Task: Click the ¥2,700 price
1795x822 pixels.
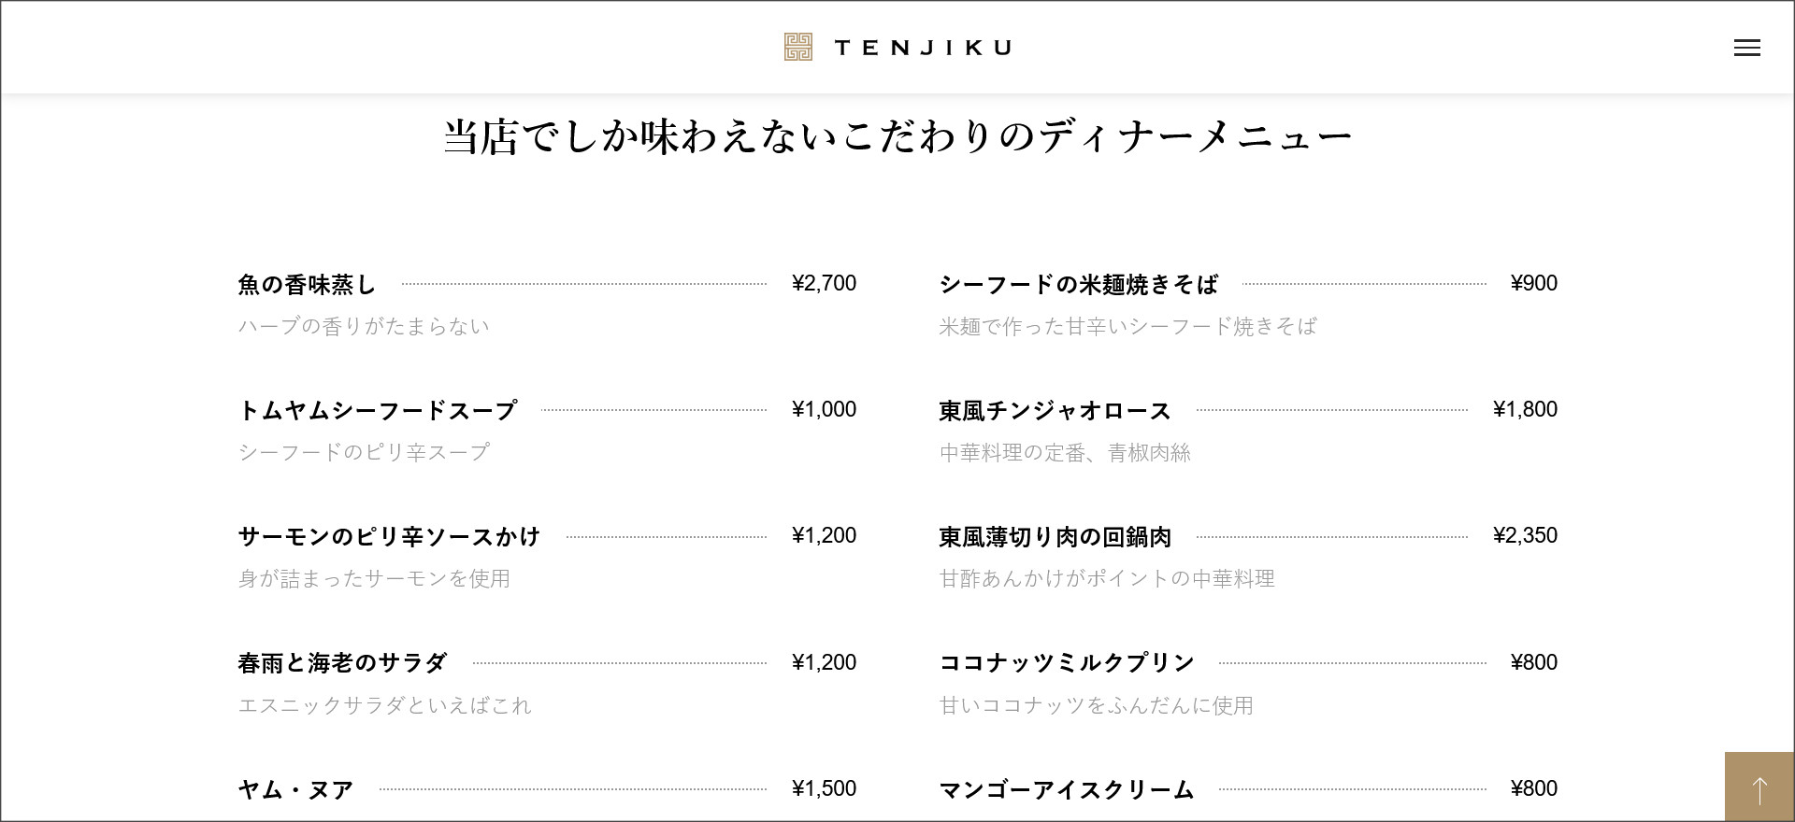Action: (x=824, y=283)
